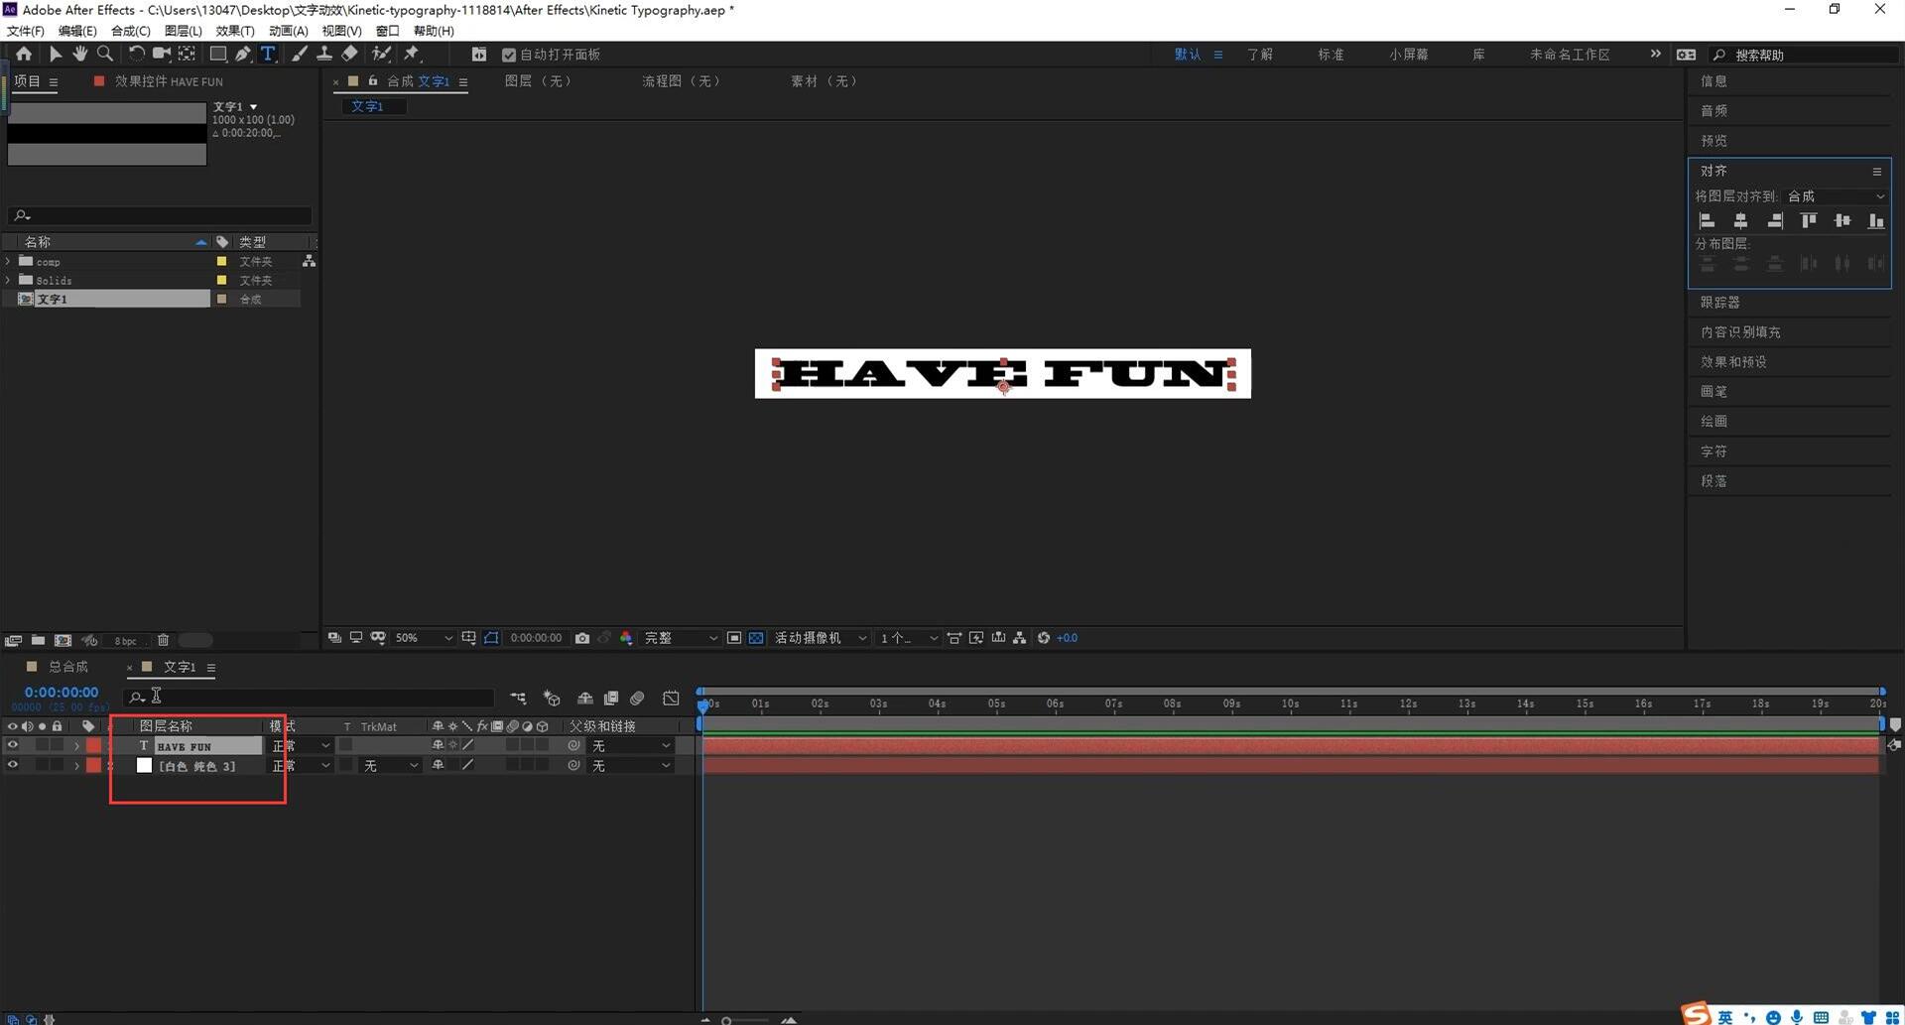Hide the HAVE FUN layer eye icon
Screen dimensions: 1905x1025
click(x=13, y=745)
